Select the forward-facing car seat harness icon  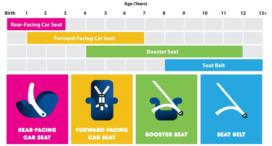(102, 100)
